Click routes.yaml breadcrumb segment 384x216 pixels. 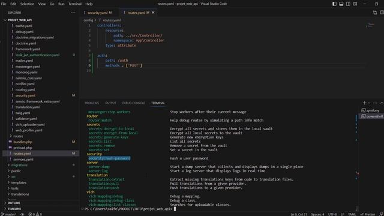coord(112,20)
